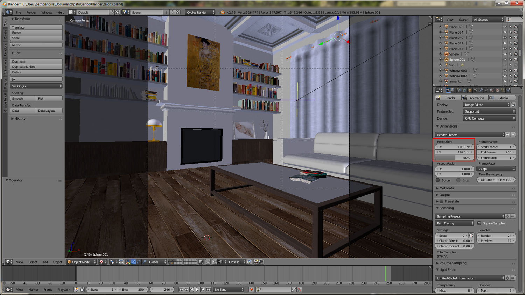This screenshot has width=525, height=295.
Task: Click the Smooth shading button
Action: (22, 98)
